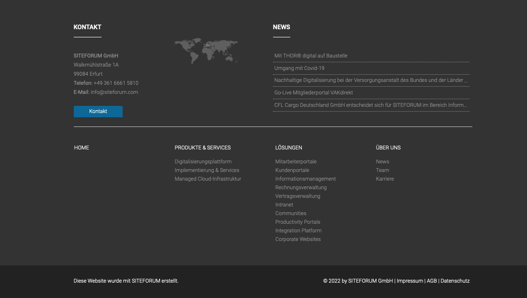Open the world map thumbnail

pyautogui.click(x=206, y=51)
